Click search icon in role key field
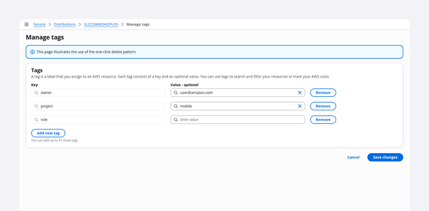This screenshot has height=211, width=429. point(36,120)
